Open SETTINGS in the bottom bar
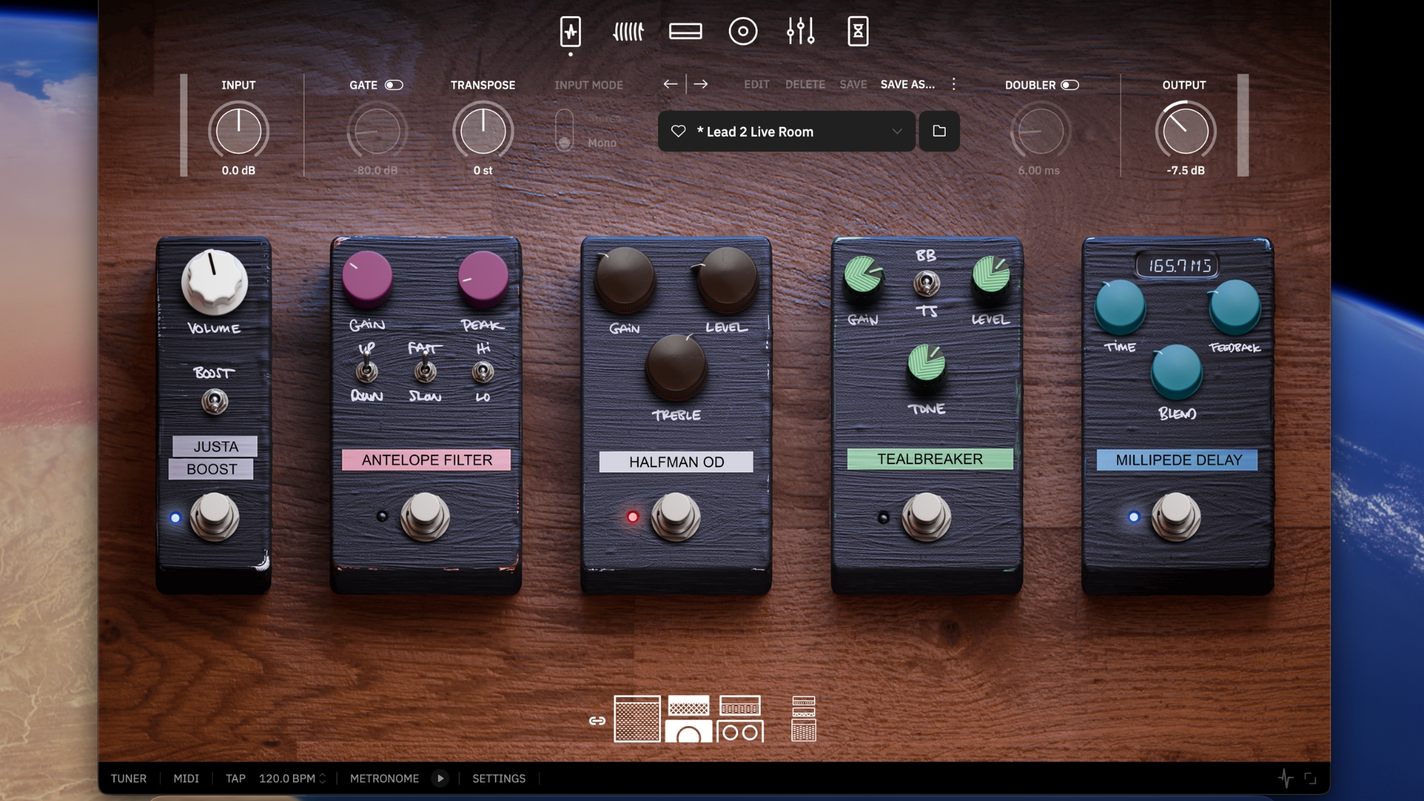Viewport: 1424px width, 801px height. pyautogui.click(x=498, y=778)
